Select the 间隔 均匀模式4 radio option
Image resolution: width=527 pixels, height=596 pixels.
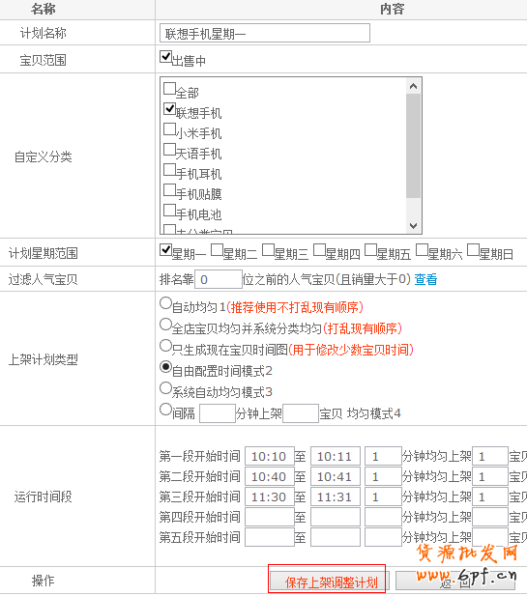pyautogui.click(x=165, y=410)
